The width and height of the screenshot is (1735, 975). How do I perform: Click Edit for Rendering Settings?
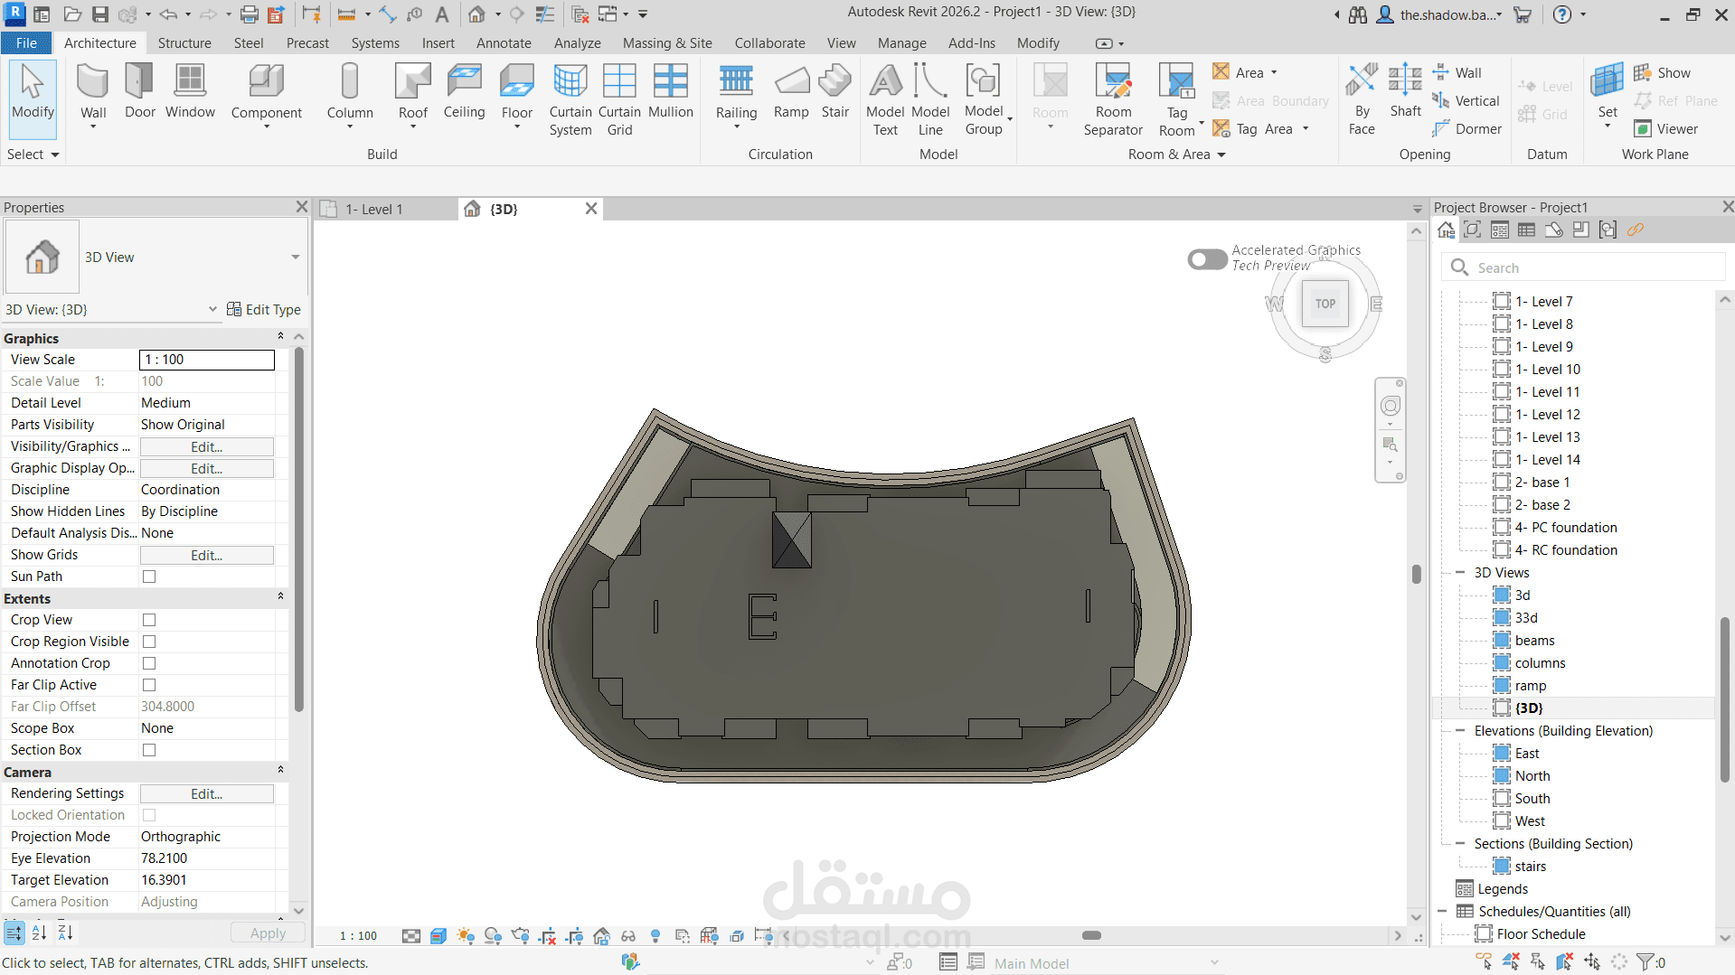point(206,794)
